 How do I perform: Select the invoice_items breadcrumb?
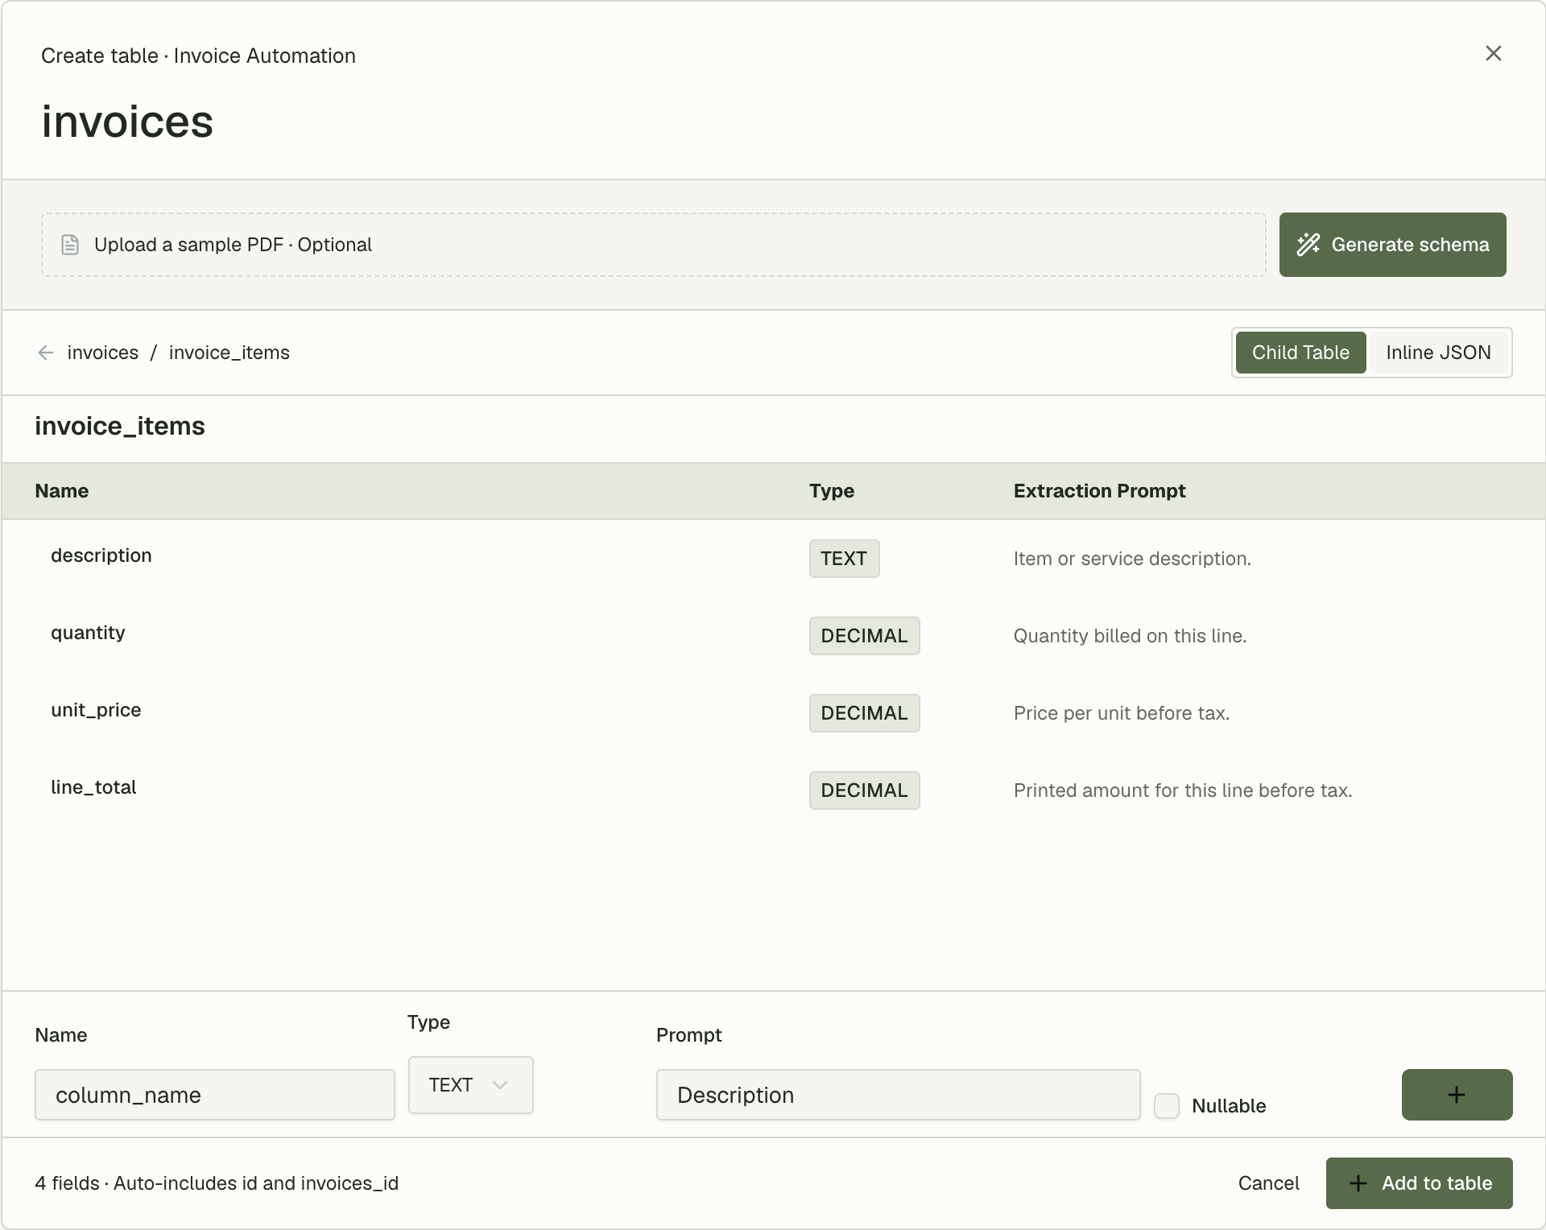pos(229,353)
